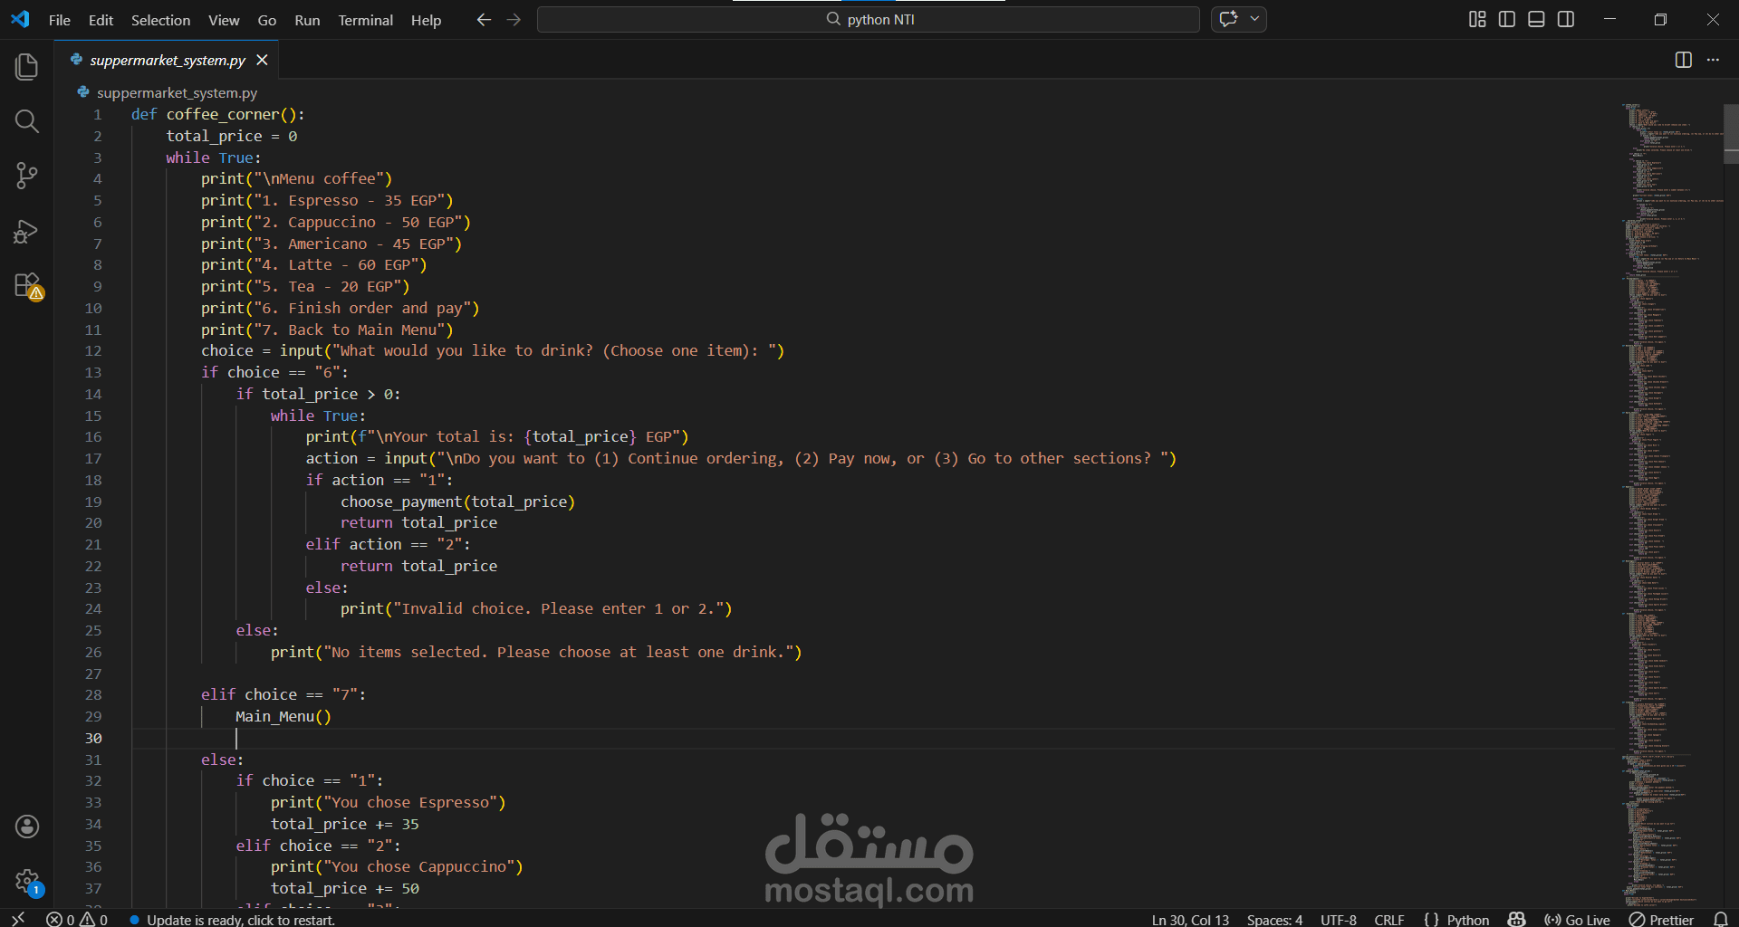Click 'print("2. Cappuccino - 50 EGP")' line
The width and height of the screenshot is (1739, 927).
click(x=336, y=222)
